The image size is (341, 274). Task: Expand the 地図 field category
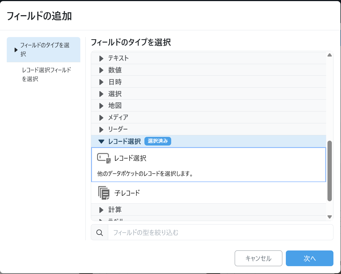click(x=115, y=105)
